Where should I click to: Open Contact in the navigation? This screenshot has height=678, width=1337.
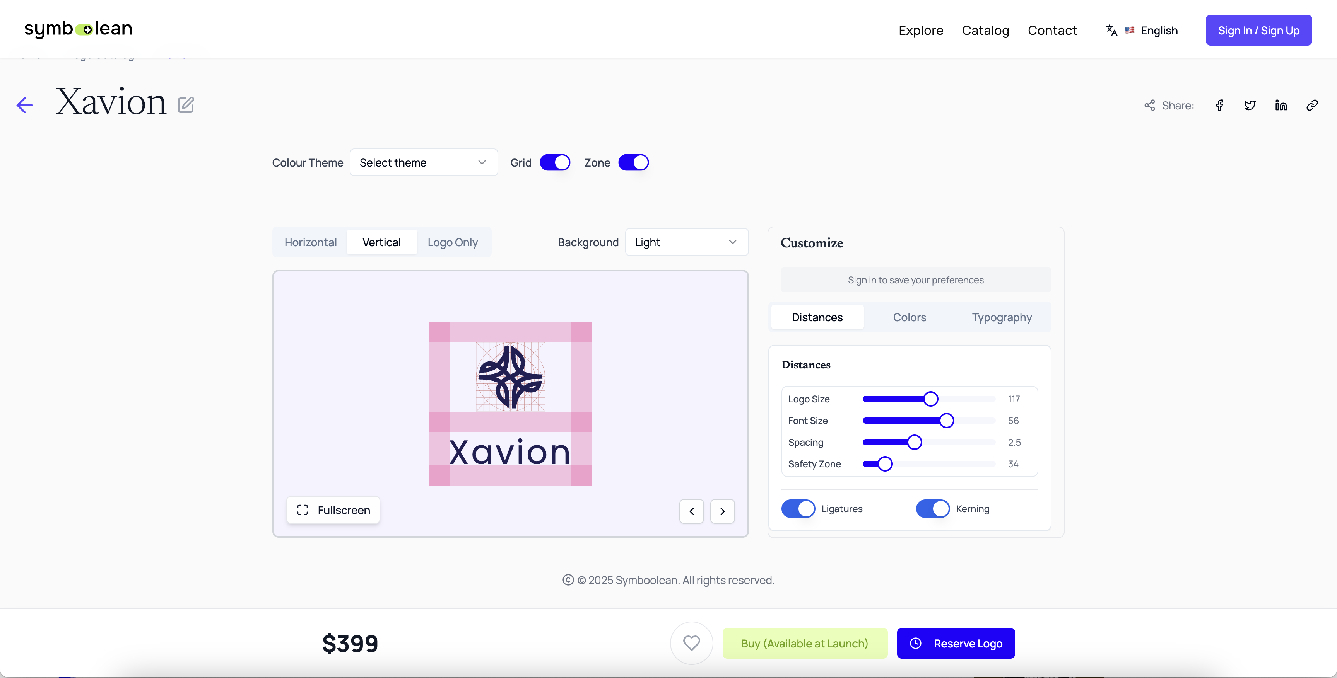click(1052, 31)
